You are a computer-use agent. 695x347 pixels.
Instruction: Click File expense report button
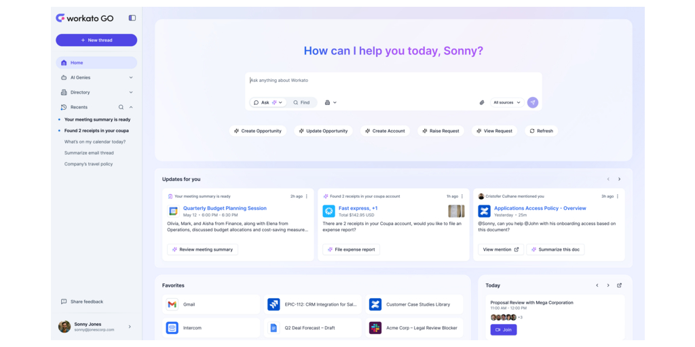(x=351, y=249)
